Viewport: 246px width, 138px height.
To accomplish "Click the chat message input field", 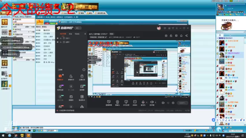I will pyautogui.click(x=114, y=128).
